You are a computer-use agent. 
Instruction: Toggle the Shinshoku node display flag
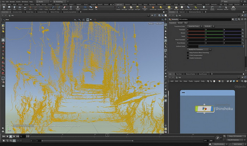[x=212, y=109]
